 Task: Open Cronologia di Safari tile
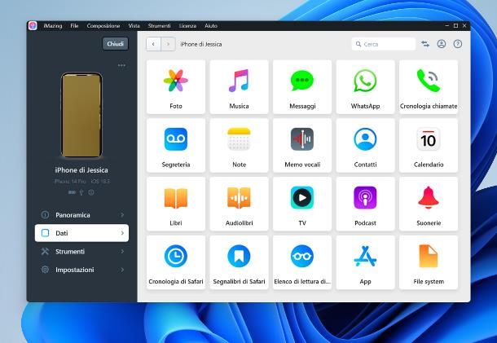coord(176,262)
